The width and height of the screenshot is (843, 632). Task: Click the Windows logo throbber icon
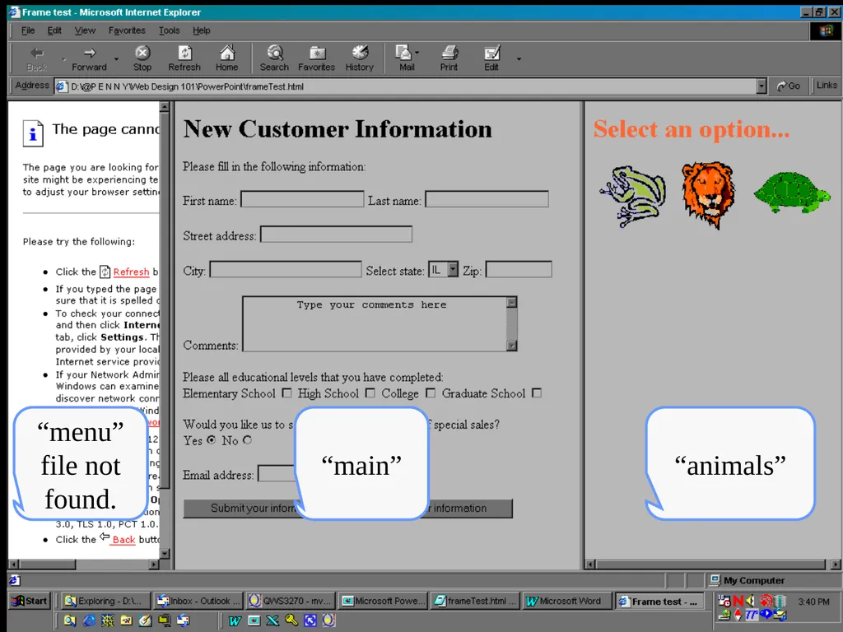tap(826, 30)
